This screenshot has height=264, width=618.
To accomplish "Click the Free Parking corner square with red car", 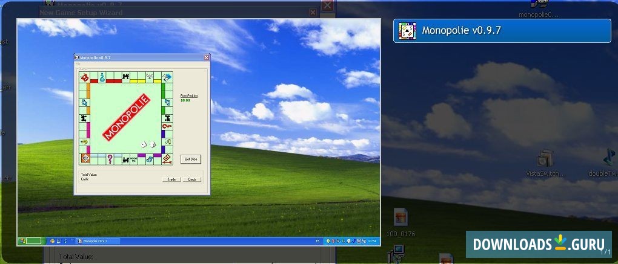I will click(85, 77).
